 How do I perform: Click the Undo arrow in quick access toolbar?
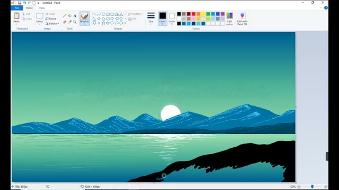point(24,3)
